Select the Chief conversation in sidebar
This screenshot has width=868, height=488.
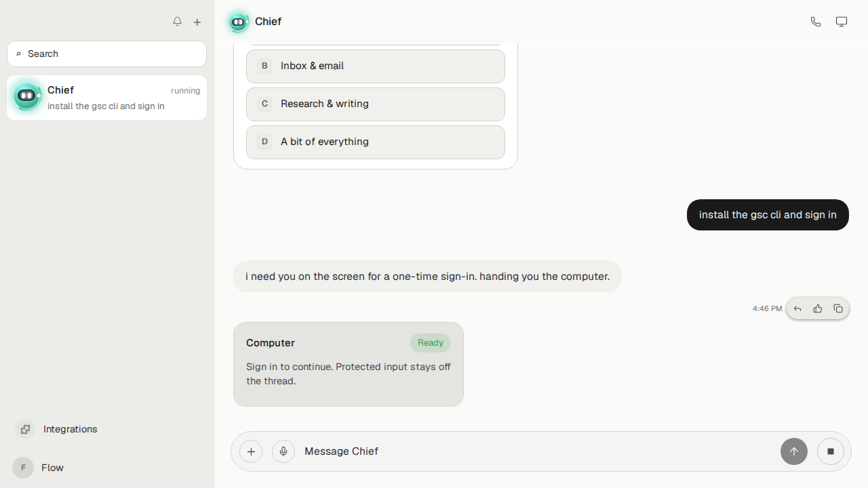[107, 98]
